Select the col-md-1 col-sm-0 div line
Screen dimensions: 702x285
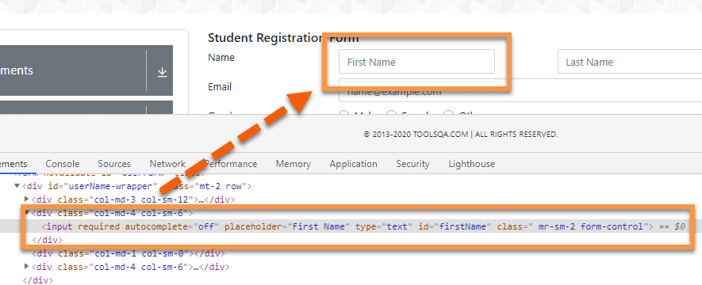click(x=128, y=254)
